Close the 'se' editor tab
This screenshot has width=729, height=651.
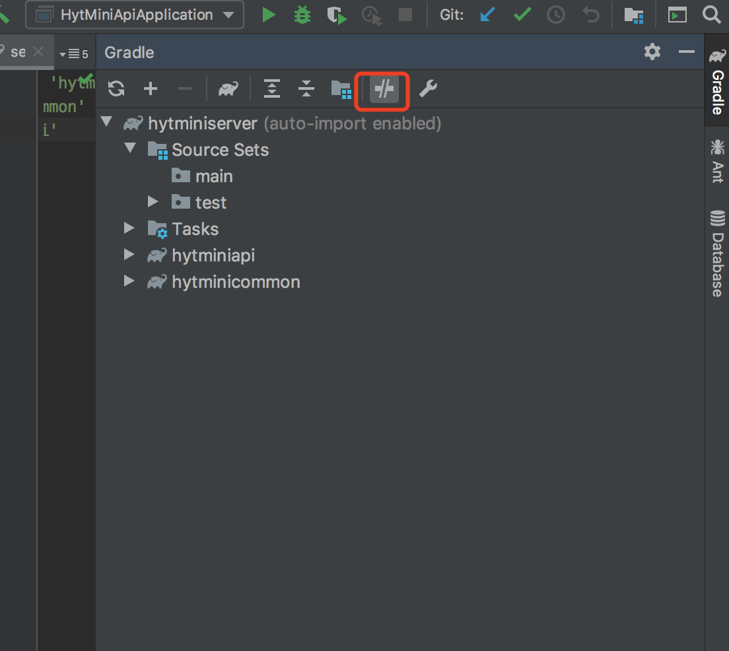(x=38, y=51)
